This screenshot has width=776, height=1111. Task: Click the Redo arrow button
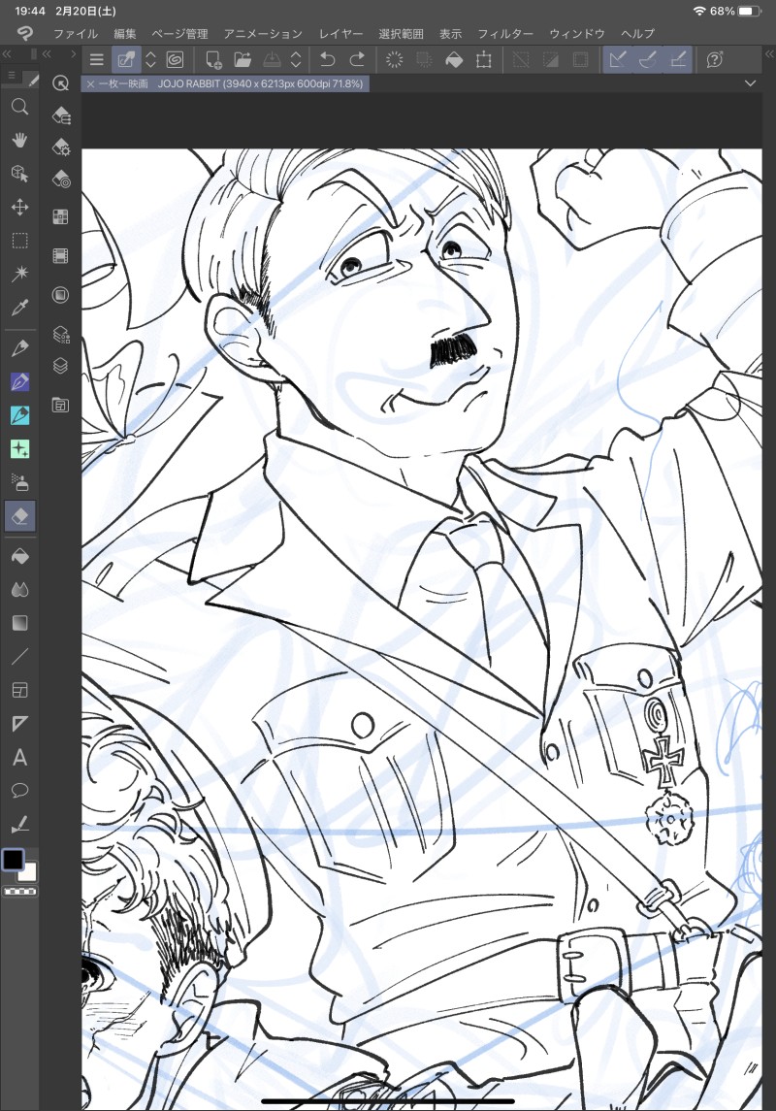tap(357, 60)
